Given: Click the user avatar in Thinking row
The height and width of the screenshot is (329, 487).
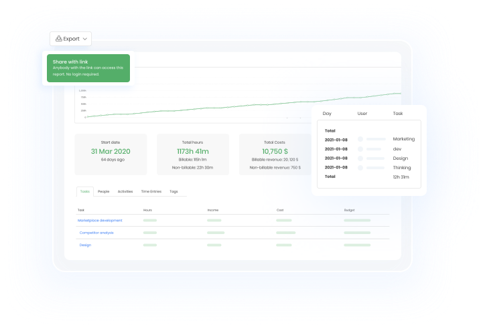Looking at the screenshot, I should [x=360, y=168].
